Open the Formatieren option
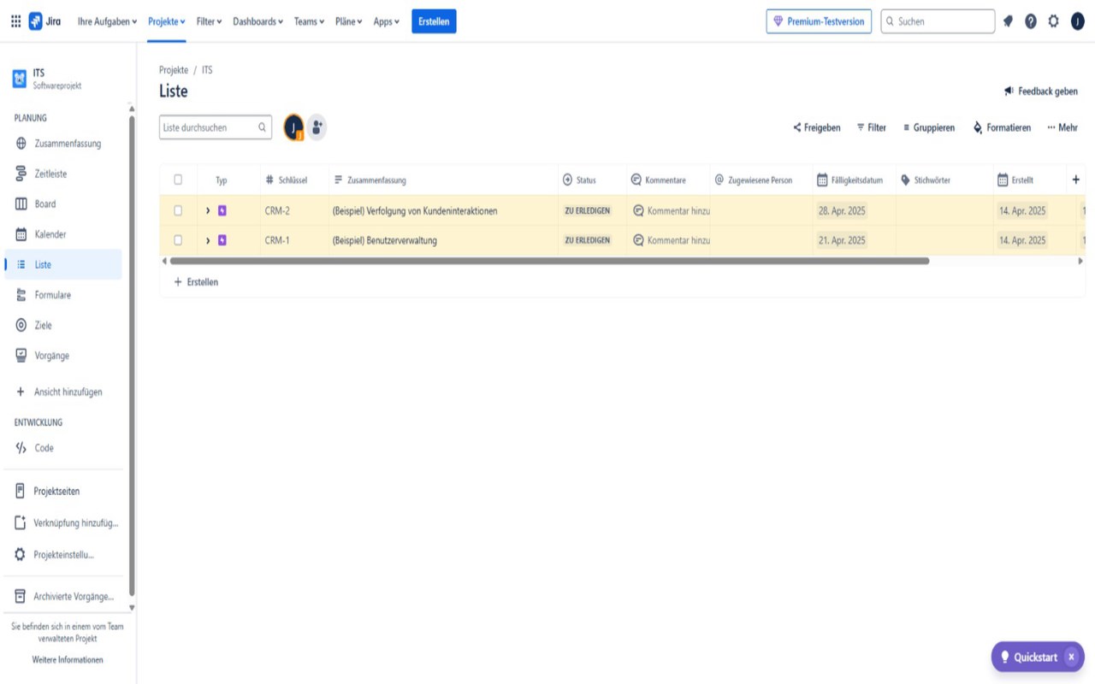The height and width of the screenshot is (684, 1095). pos(1002,127)
